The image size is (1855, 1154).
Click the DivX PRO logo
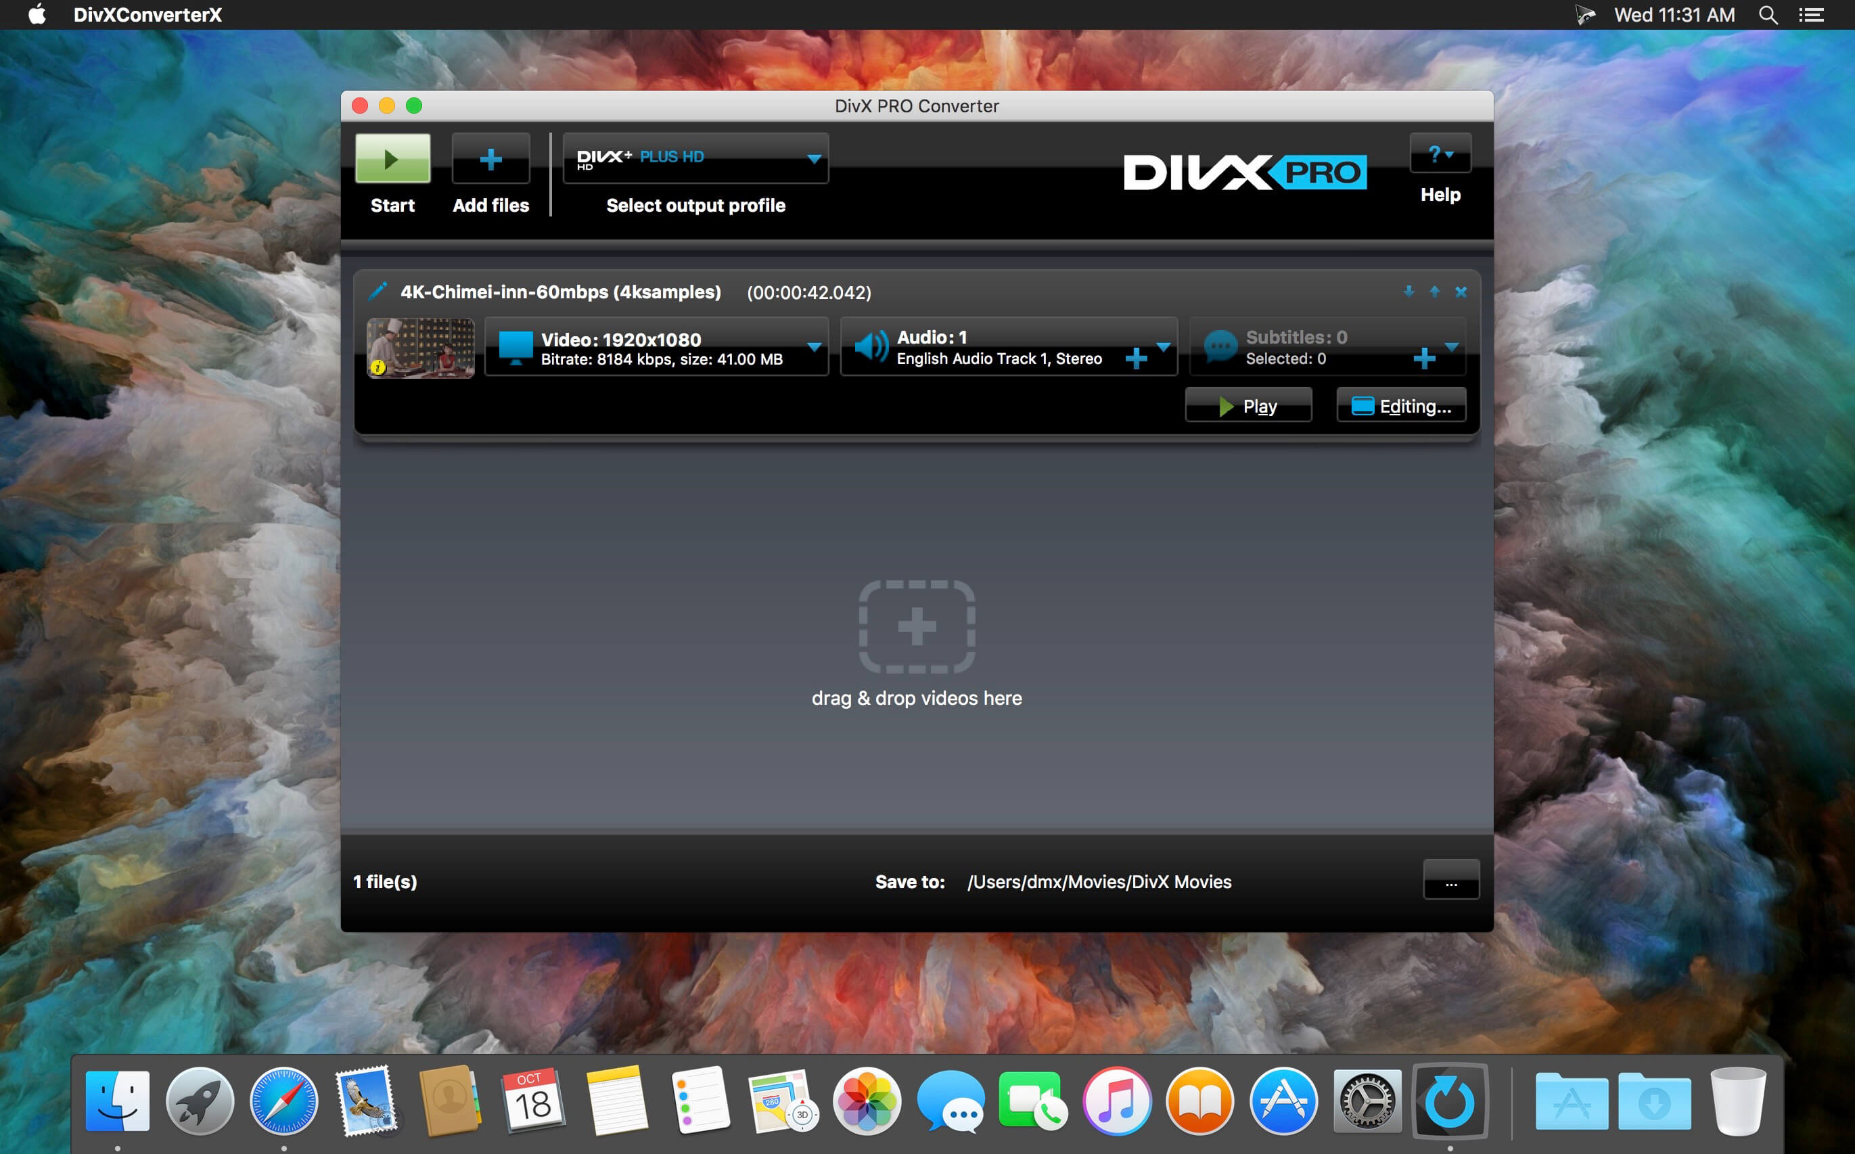pyautogui.click(x=1245, y=172)
